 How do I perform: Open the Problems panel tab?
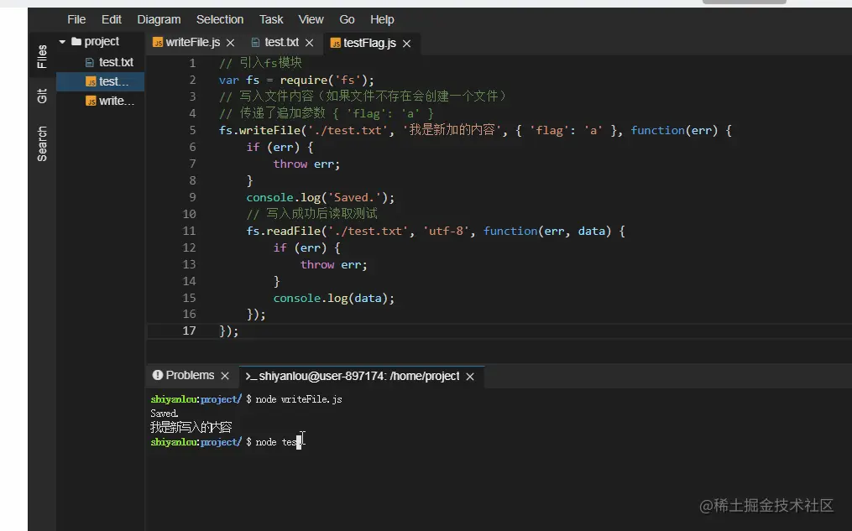coord(190,375)
